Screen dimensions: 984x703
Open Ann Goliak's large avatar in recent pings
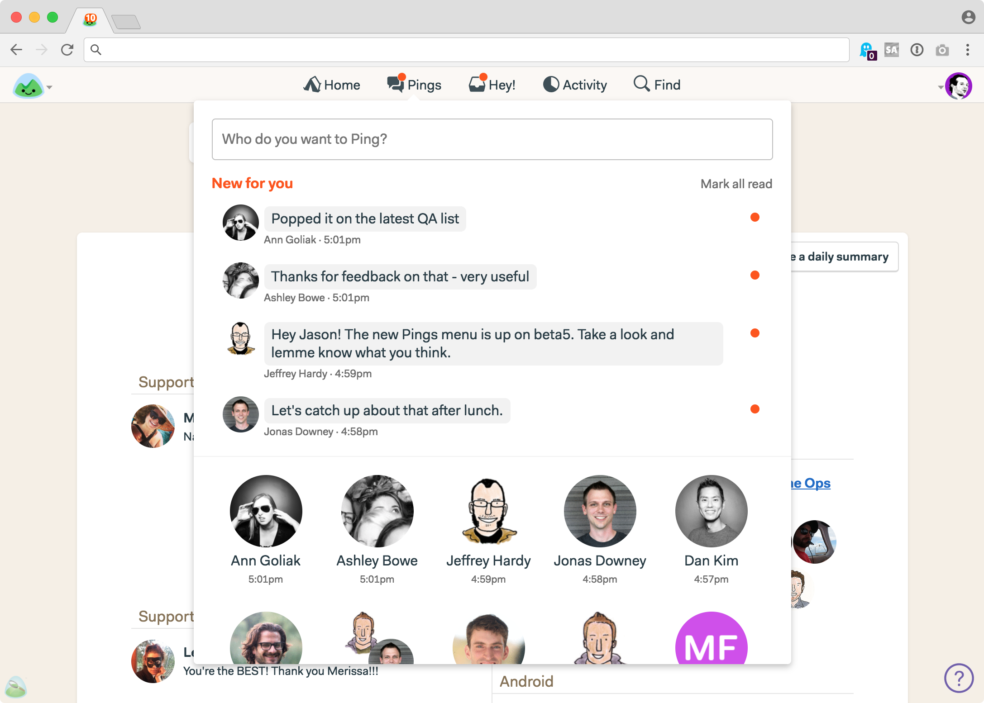266,511
